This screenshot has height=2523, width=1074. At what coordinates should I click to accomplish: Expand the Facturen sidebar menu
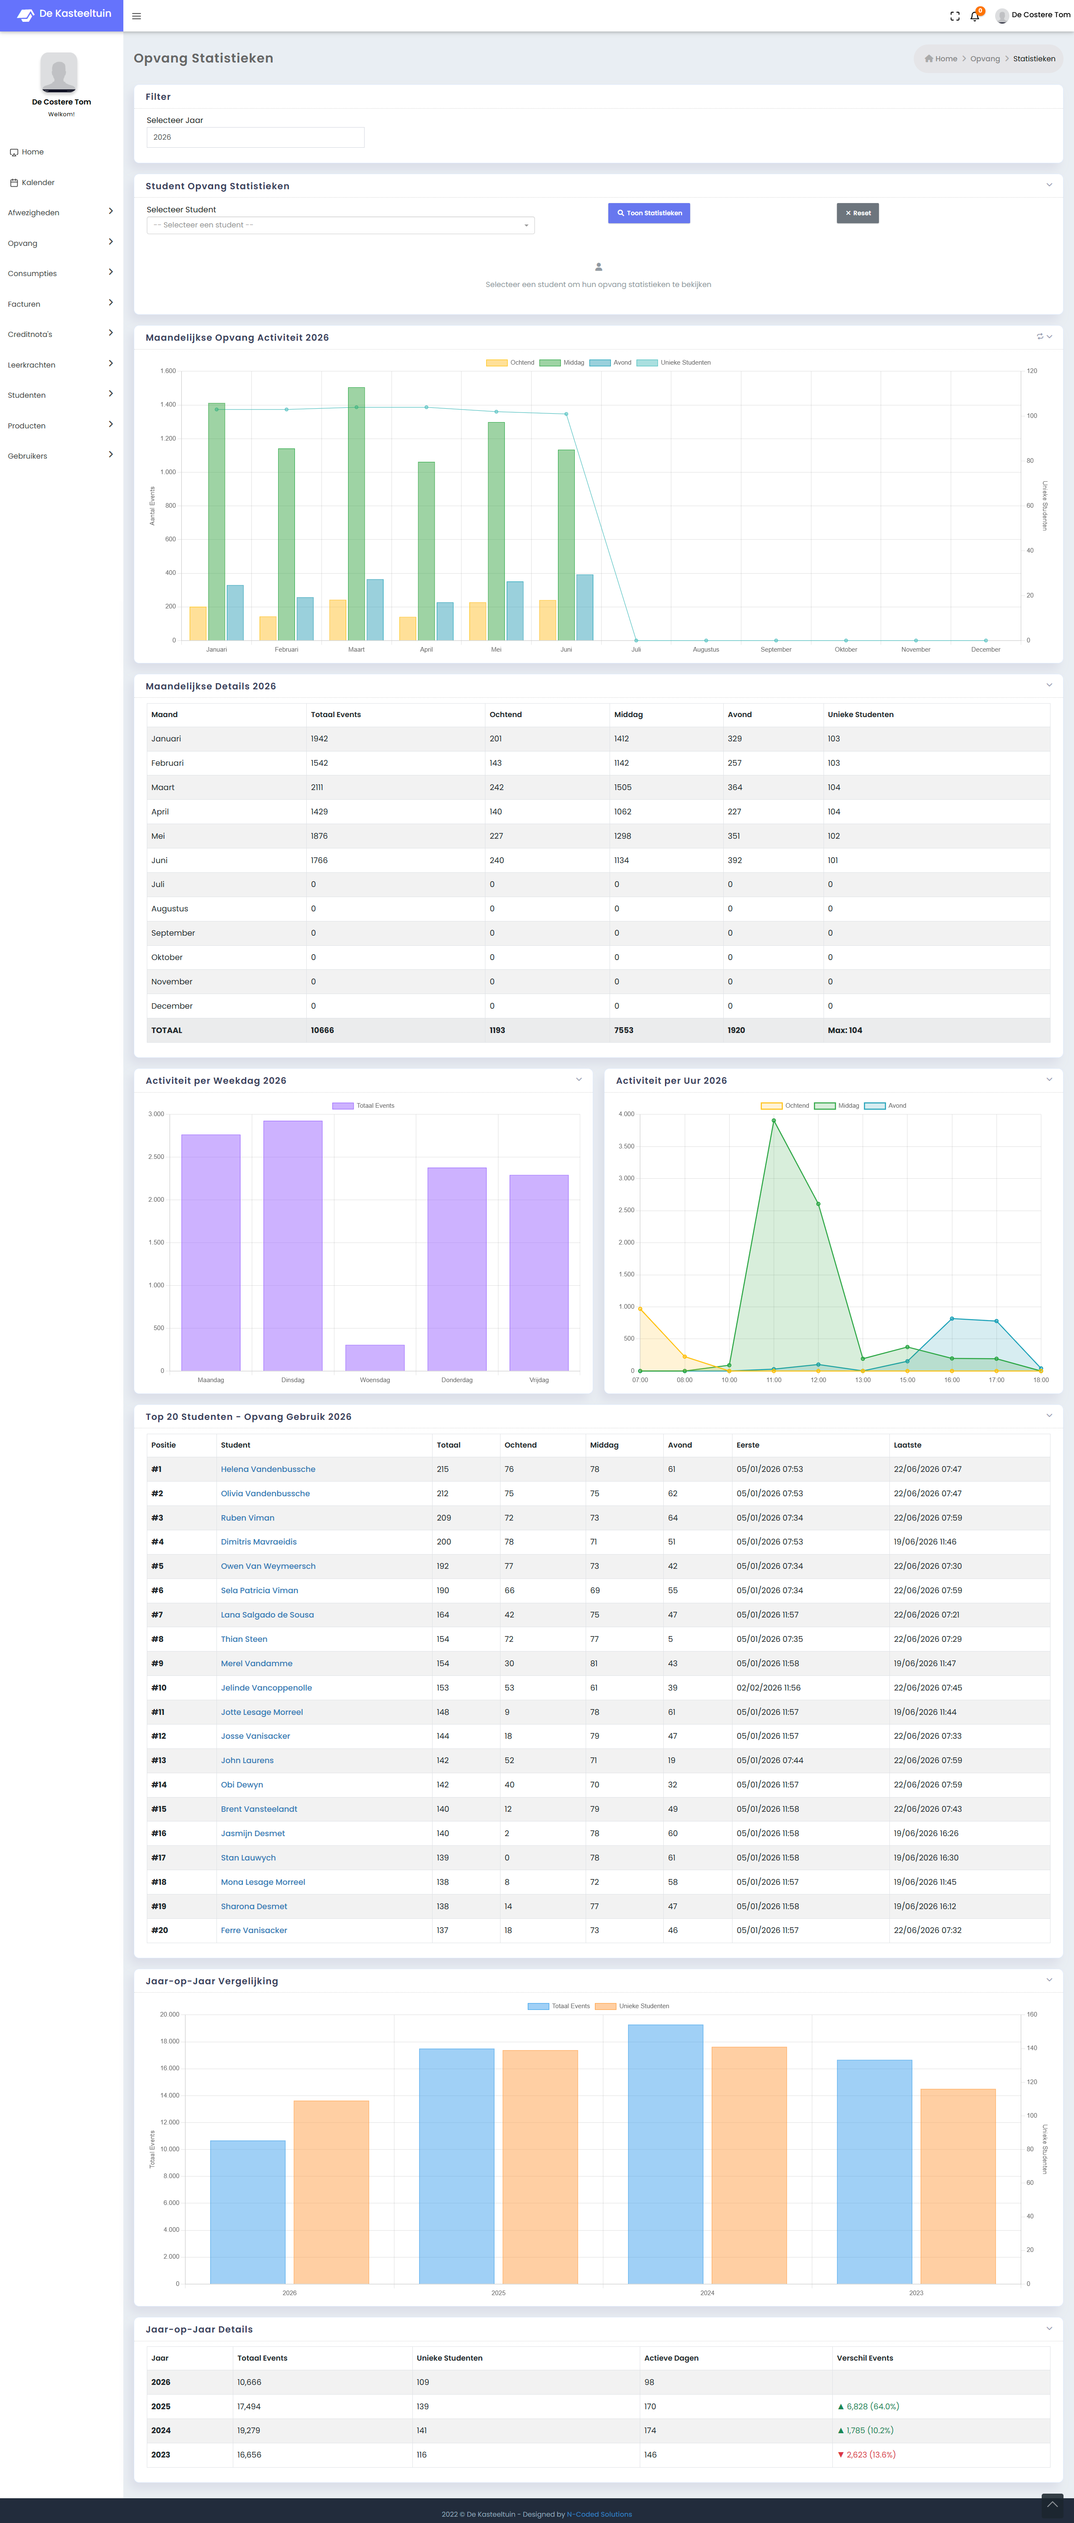[62, 304]
